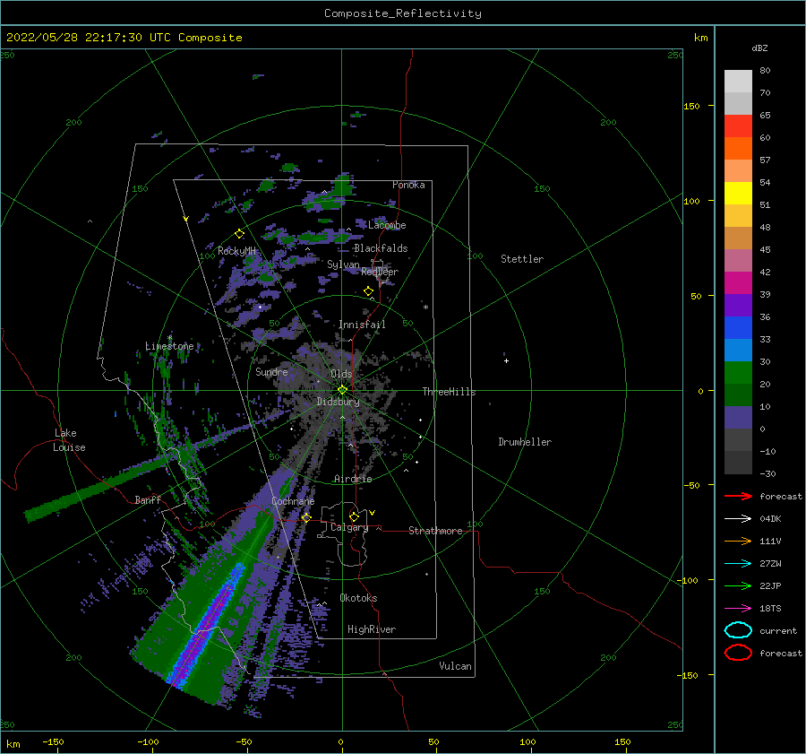Select the 60 dBZ red color swatch
The image size is (806, 754).
(x=738, y=126)
